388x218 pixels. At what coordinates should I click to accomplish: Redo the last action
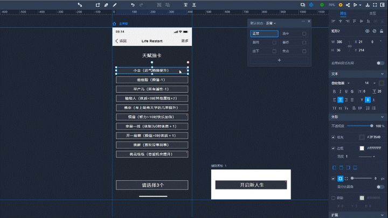click(x=141, y=5)
